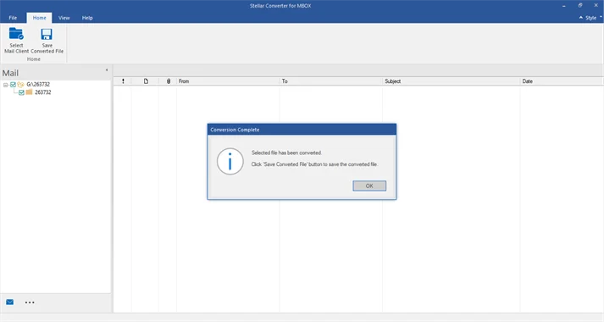
Task: Click the 'Selected file has been converted.' text
Action: [286, 153]
